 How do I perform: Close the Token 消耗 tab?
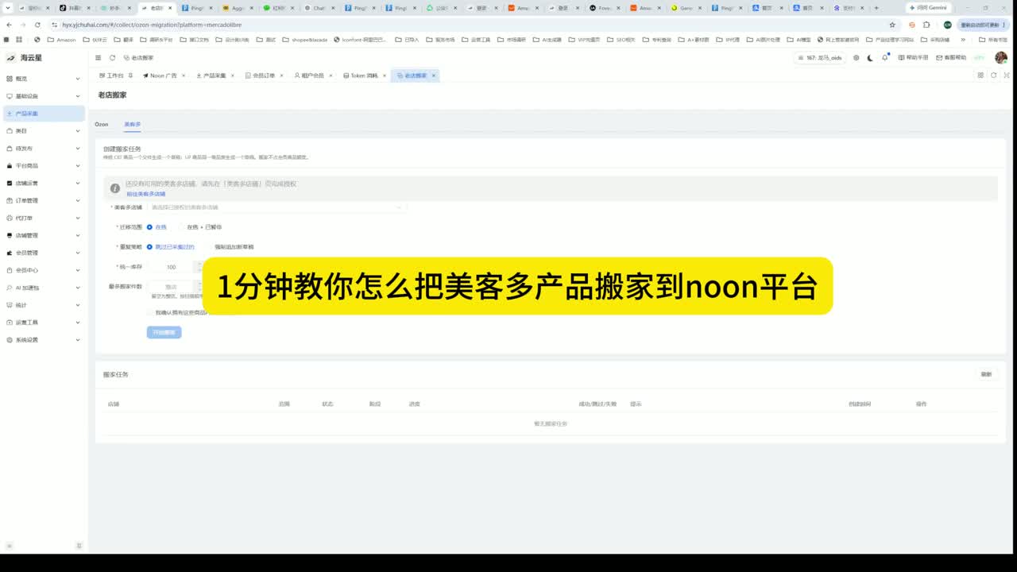pyautogui.click(x=385, y=75)
